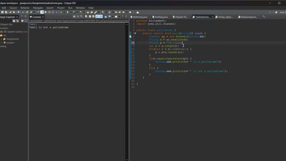286x161 pixels.
Task: Click the Quick Access search icon
Action: pos(270,12)
